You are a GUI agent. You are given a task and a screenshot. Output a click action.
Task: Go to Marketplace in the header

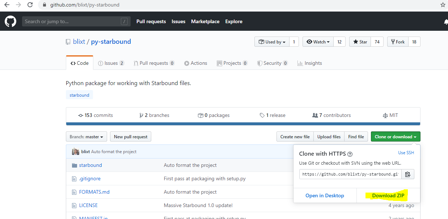coord(205,21)
